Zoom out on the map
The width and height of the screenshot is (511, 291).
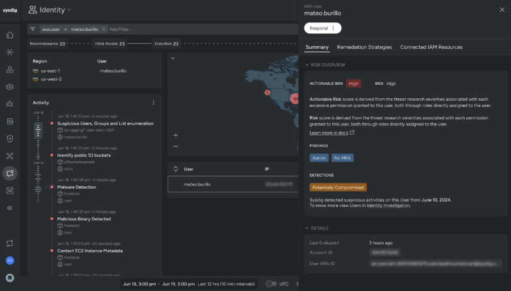(175, 146)
